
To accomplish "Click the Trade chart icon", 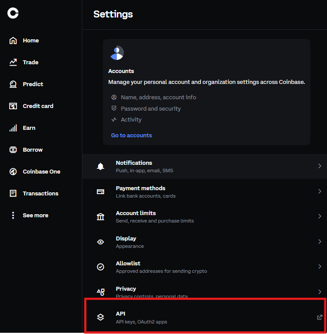I will click(13, 62).
